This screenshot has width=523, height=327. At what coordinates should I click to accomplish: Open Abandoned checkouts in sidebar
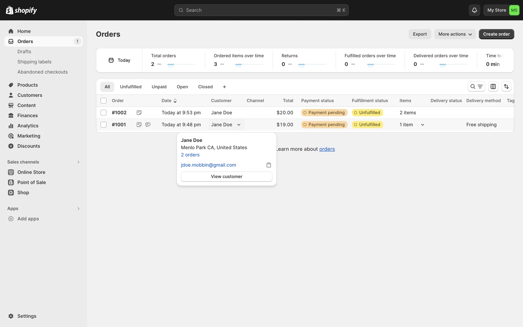(42, 72)
